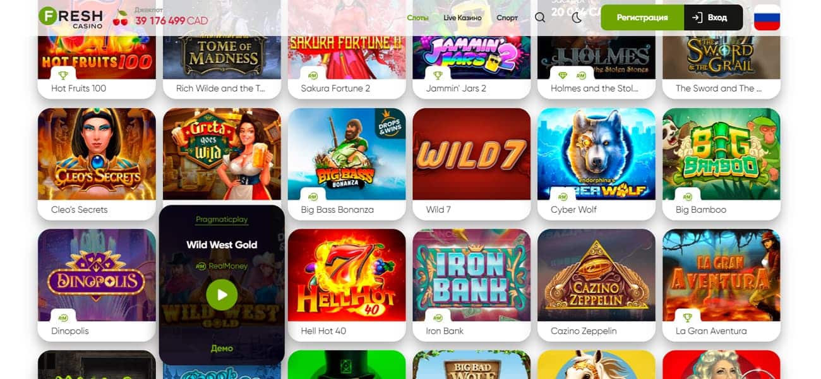Click the search magnifier icon
Screen dimensions: 821x379
[540, 18]
